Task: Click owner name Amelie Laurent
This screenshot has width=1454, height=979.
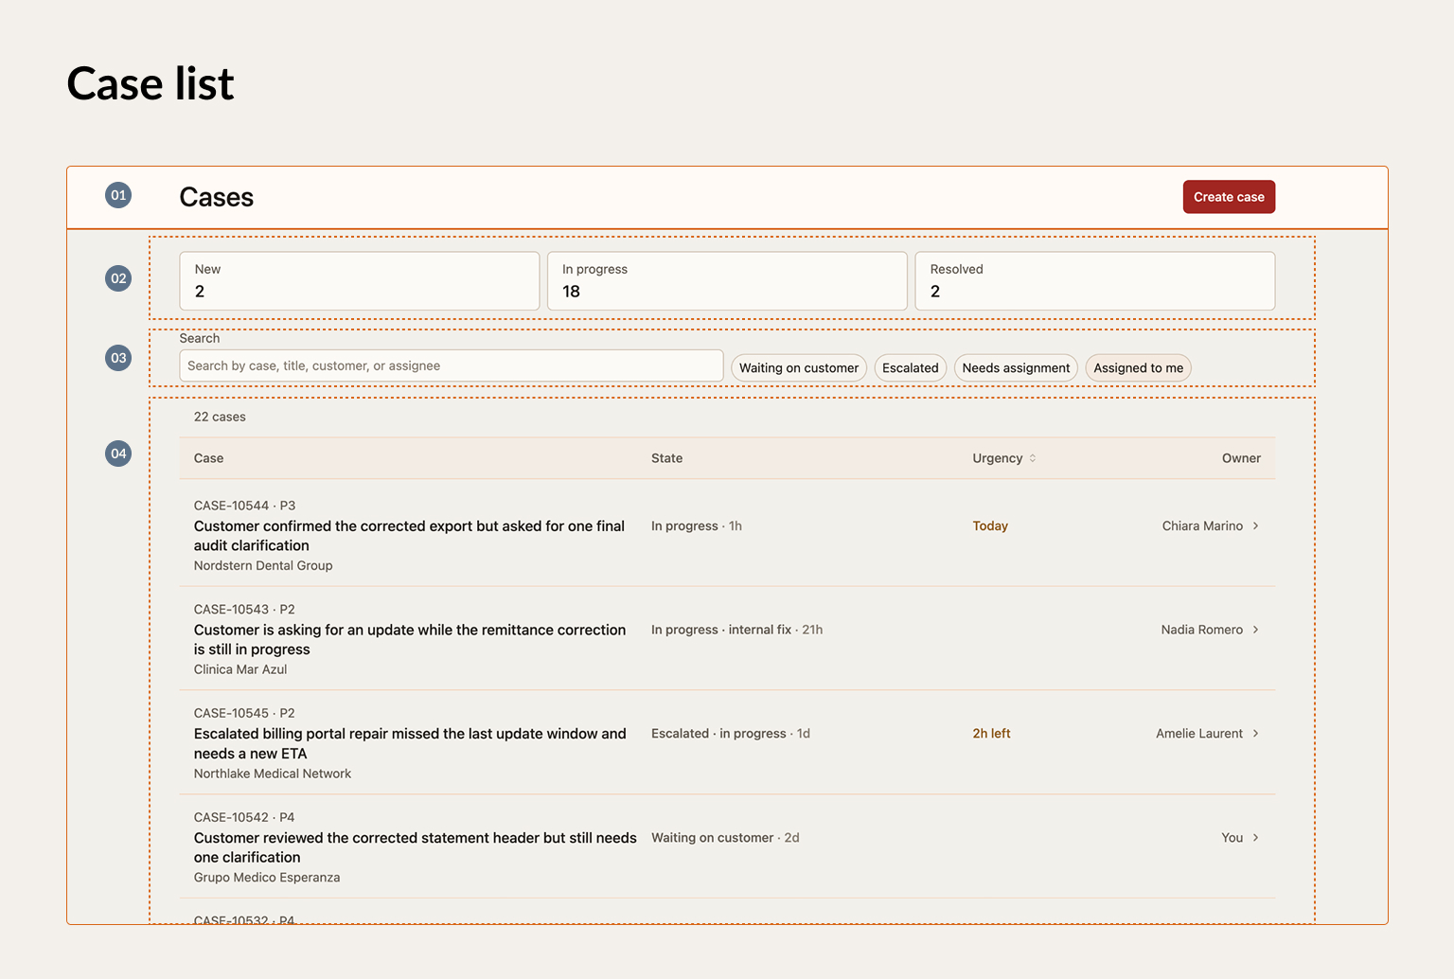Action: point(1199,734)
